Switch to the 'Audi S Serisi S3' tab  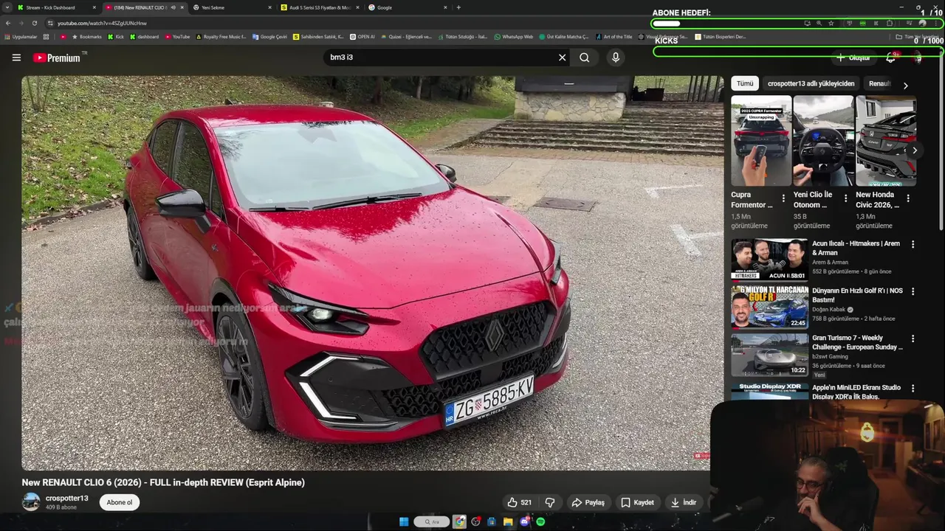(x=320, y=7)
